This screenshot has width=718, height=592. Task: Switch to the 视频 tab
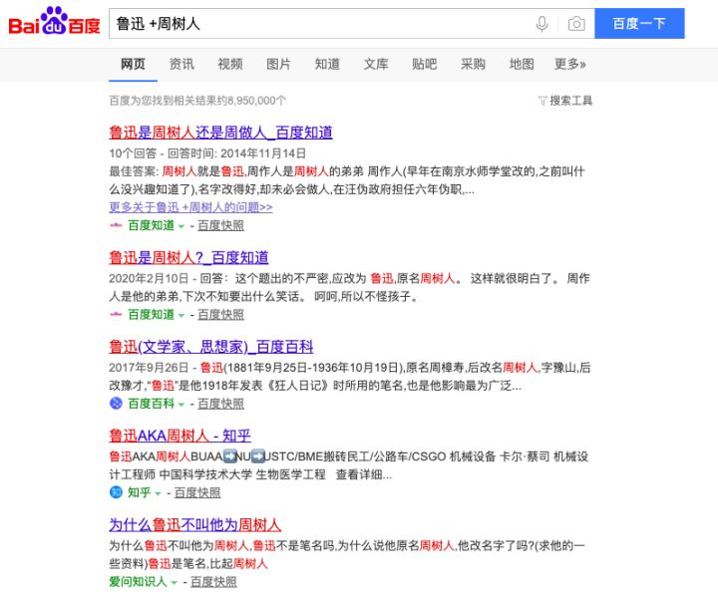[x=230, y=64]
